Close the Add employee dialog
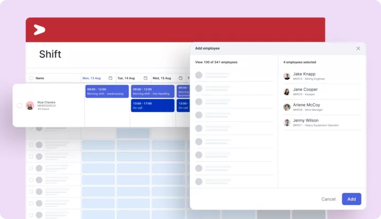The width and height of the screenshot is (381, 219). tap(358, 48)
